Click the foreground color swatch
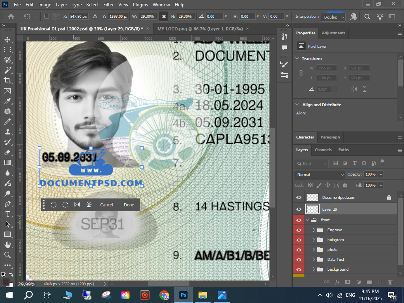This screenshot has width=404, height=303. pos(6,282)
